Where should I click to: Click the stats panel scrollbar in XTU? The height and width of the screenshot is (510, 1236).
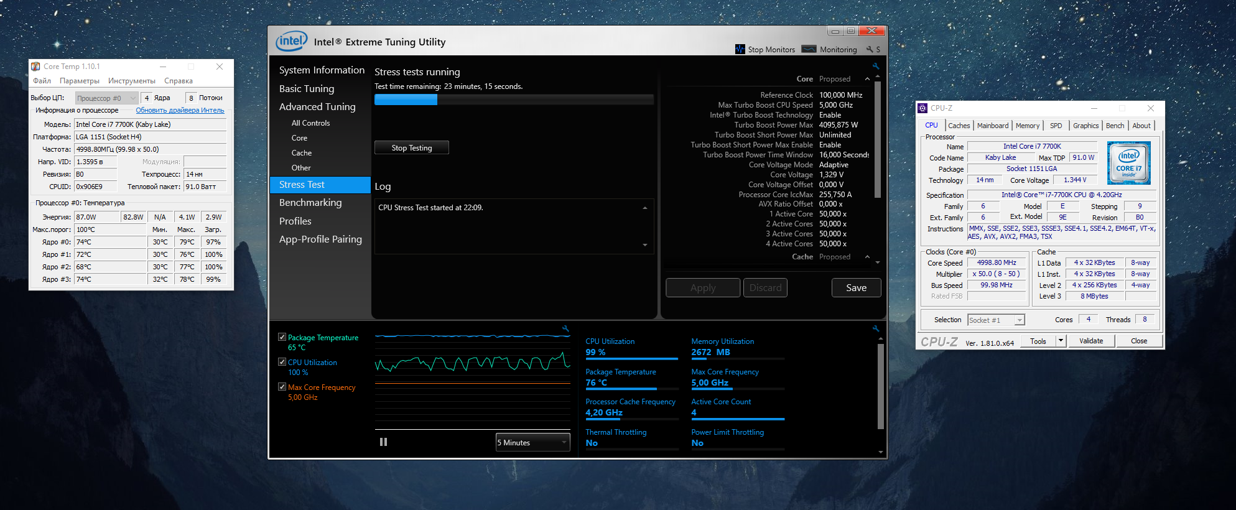coord(880,386)
